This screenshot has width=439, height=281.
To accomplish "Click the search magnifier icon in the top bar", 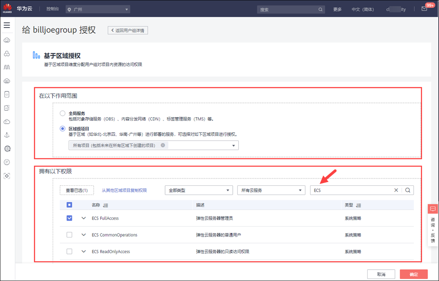I will point(321,9).
